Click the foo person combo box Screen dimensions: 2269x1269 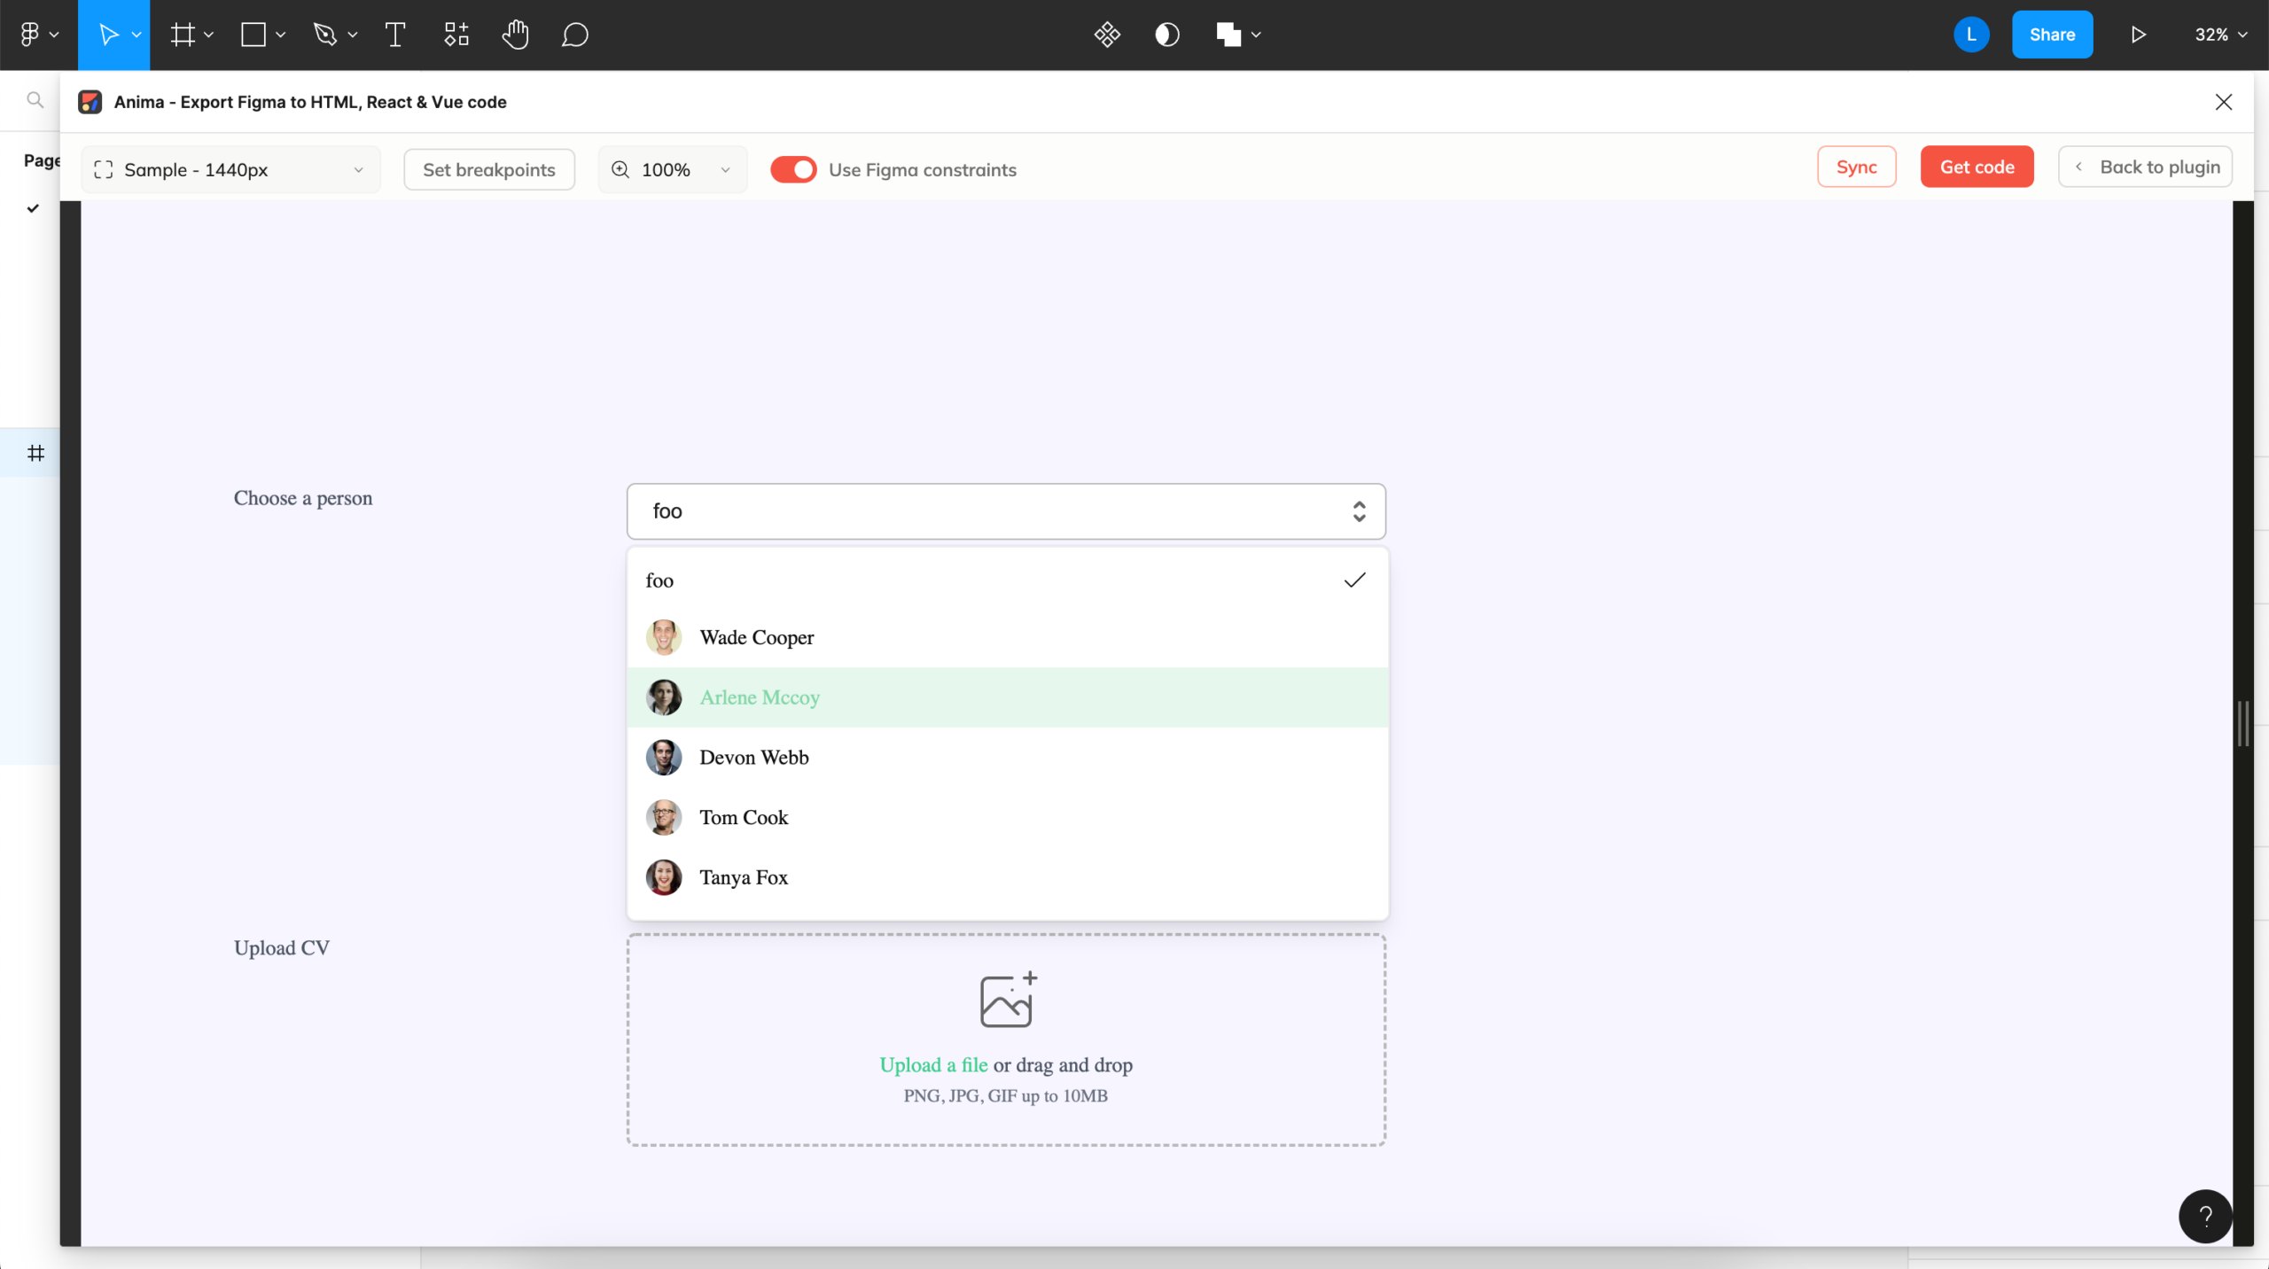1005,511
